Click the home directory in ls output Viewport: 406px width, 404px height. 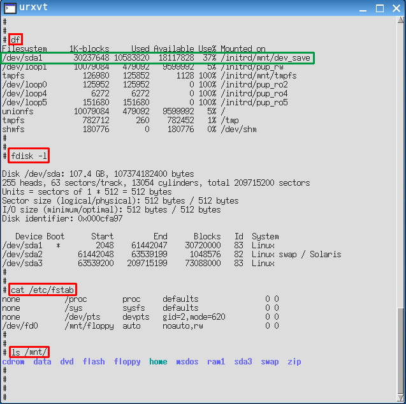tap(158, 362)
